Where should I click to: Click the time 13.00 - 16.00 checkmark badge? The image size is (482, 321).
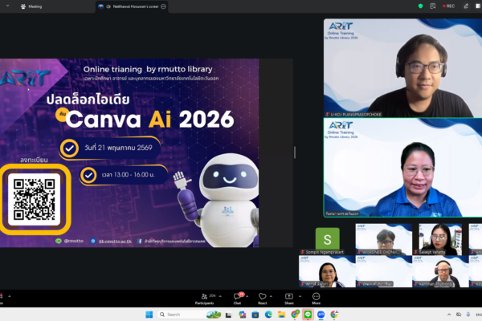(x=88, y=176)
